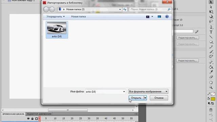Click the top Редактировать... button in properties
This screenshot has height=122, width=217.
point(188,38)
